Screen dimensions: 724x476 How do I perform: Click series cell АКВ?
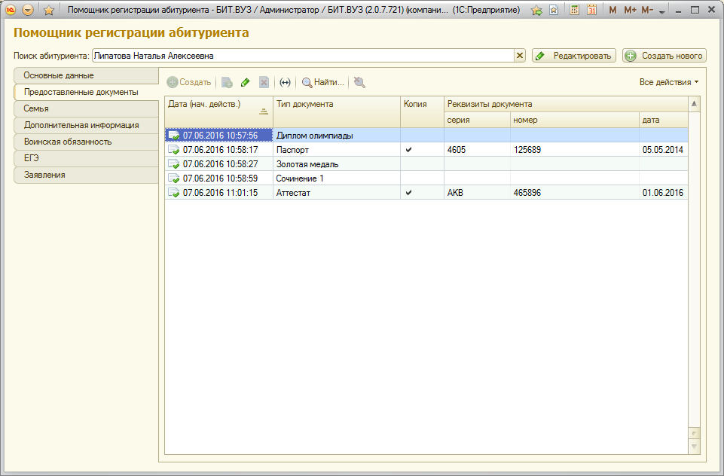pos(477,193)
